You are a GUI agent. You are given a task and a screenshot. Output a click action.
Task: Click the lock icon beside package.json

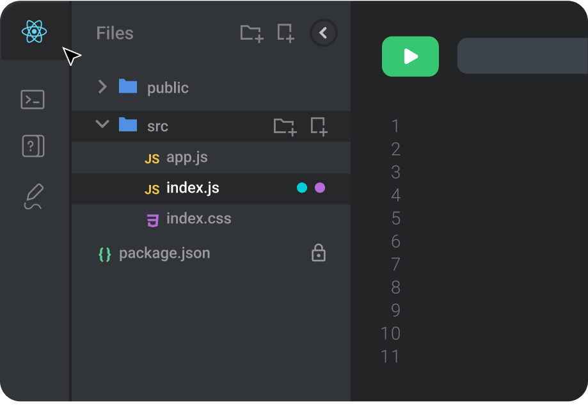pyautogui.click(x=318, y=253)
